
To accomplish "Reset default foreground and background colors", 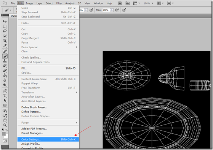I will tap(3, 129).
